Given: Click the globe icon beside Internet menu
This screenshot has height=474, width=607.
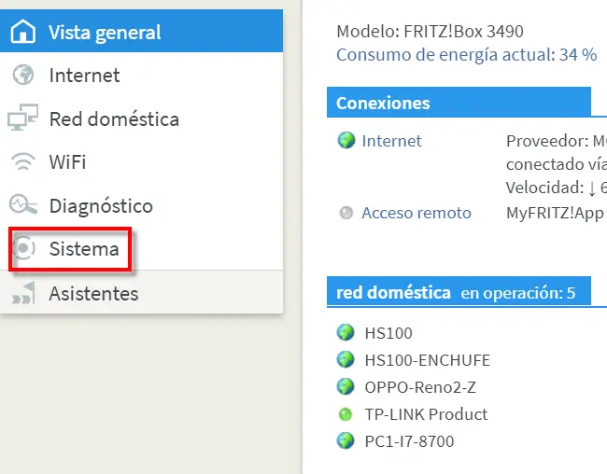Looking at the screenshot, I should (x=21, y=76).
